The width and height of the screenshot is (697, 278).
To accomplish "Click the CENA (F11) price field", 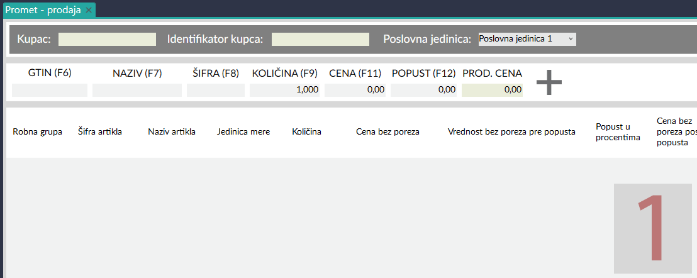I will (355, 90).
